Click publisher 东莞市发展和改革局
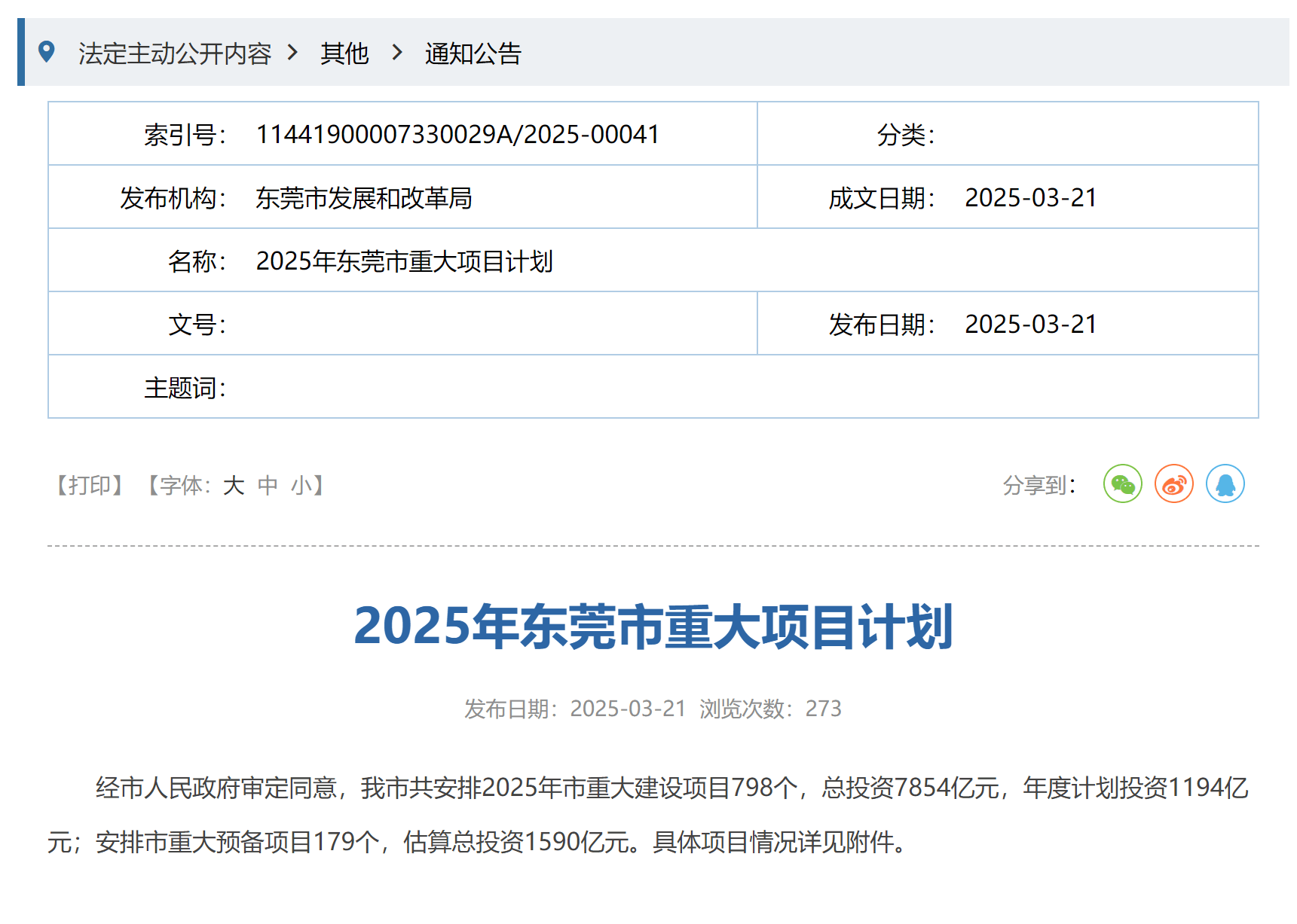This screenshot has width=1297, height=924. click(364, 198)
